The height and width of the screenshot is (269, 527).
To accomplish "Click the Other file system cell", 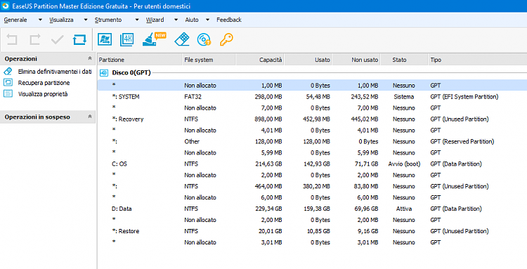I will [192, 141].
